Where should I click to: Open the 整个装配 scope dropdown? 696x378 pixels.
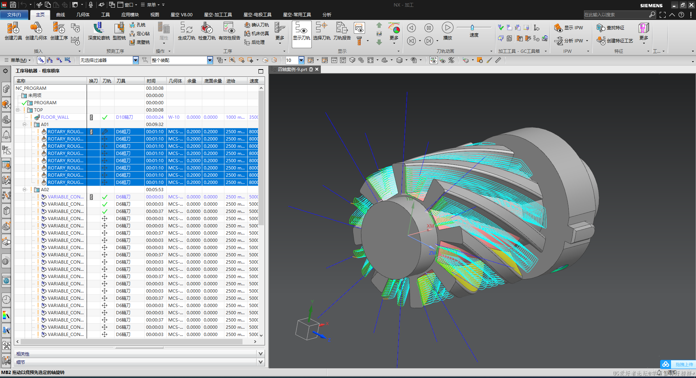pyautogui.click(x=210, y=60)
